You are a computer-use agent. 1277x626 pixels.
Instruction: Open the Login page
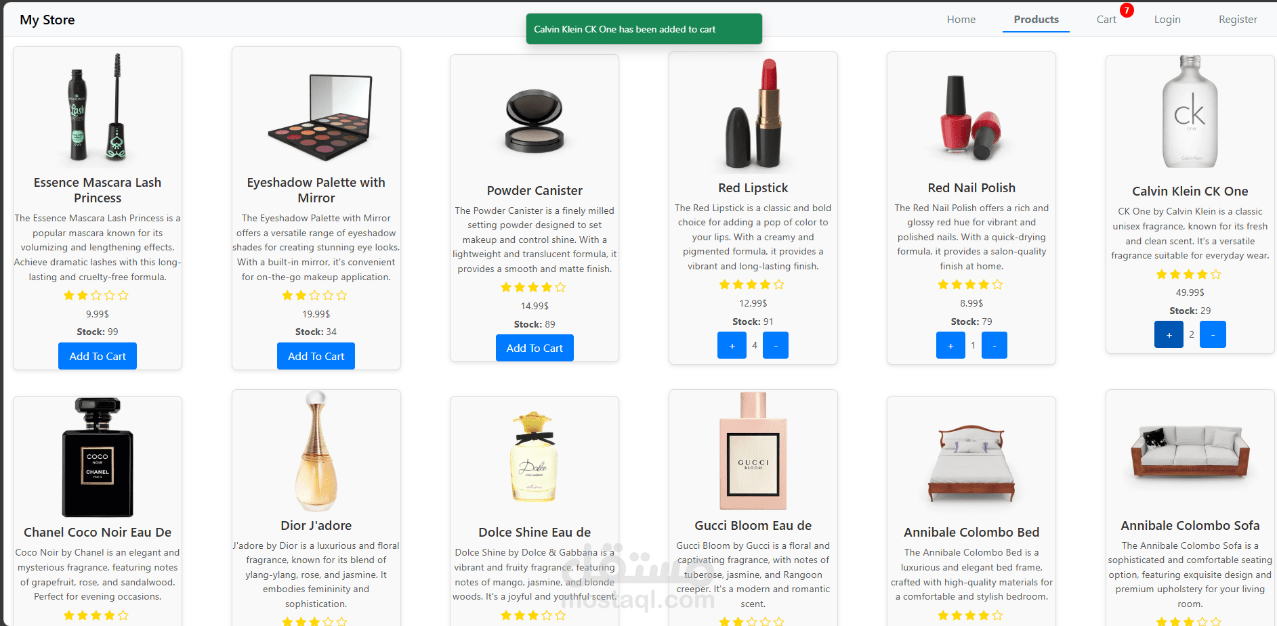[x=1167, y=20]
